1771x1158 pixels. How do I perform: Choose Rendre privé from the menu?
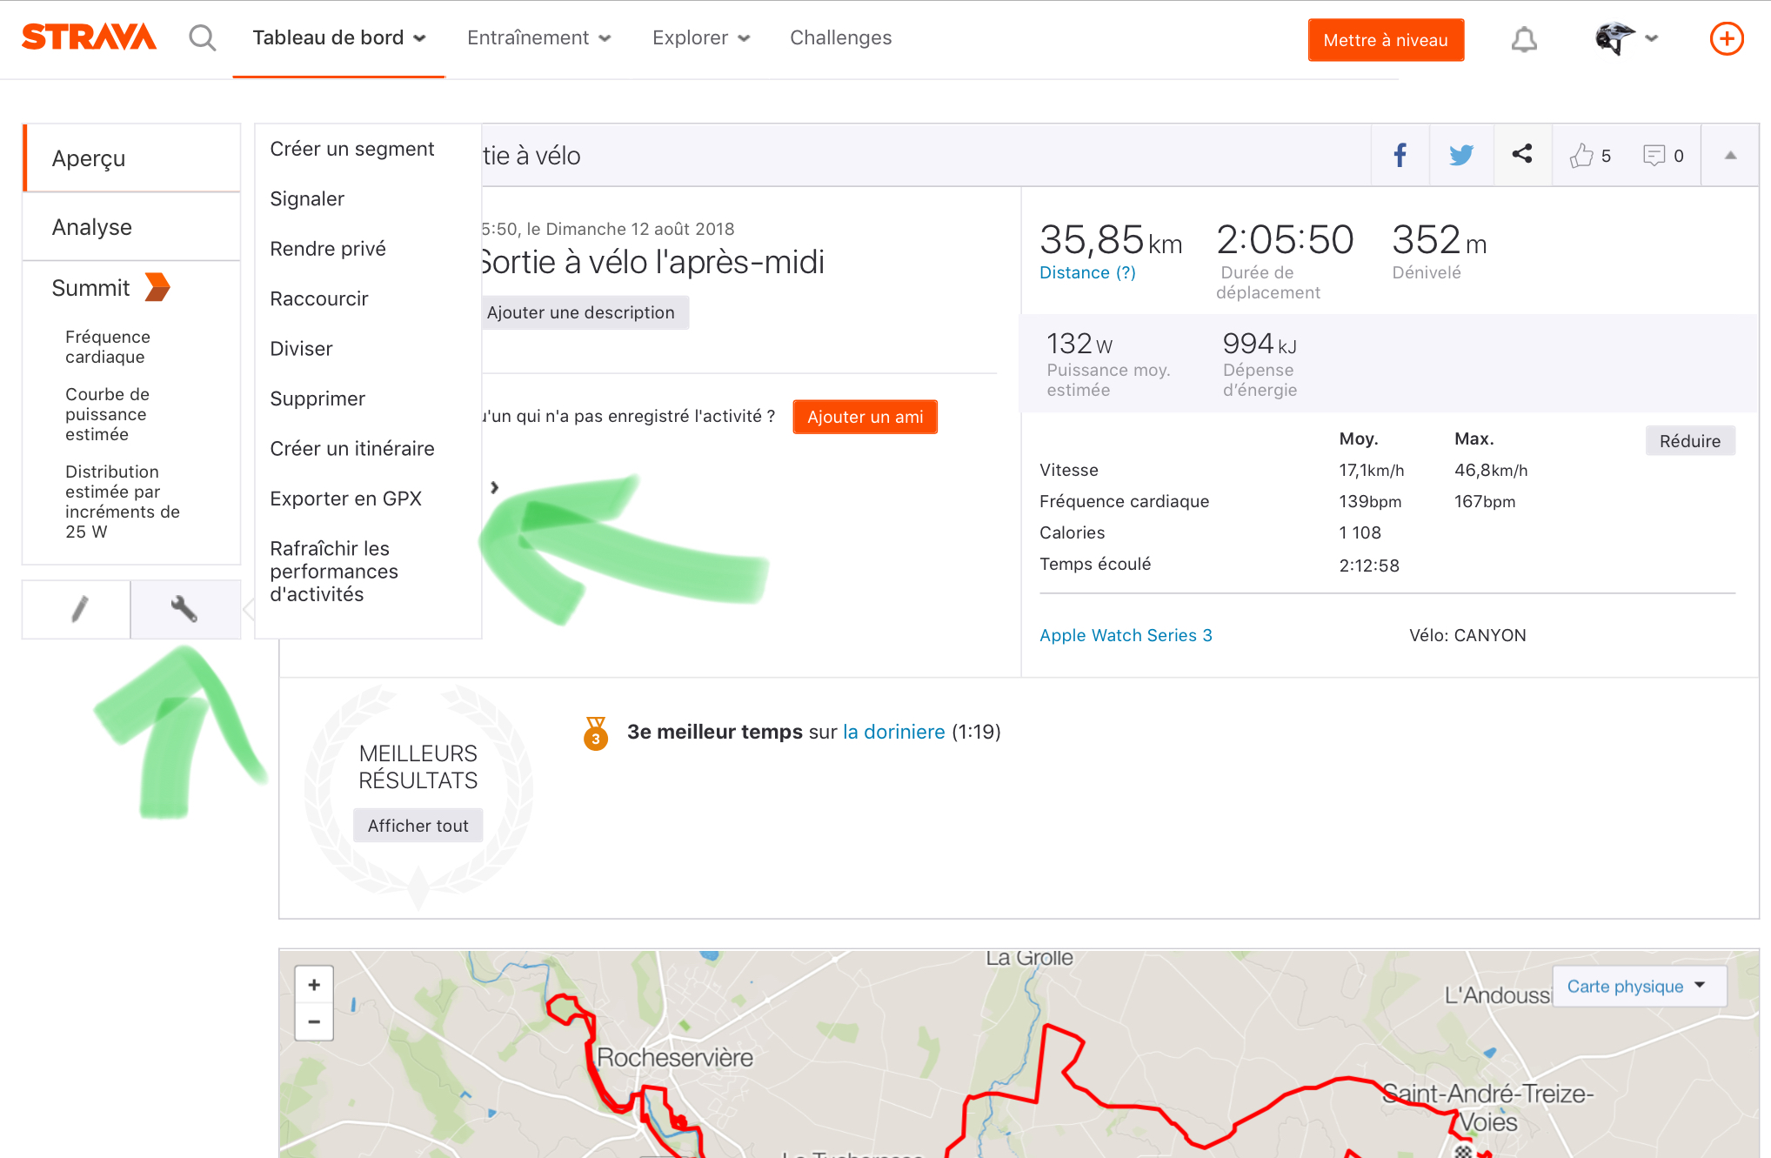(327, 249)
